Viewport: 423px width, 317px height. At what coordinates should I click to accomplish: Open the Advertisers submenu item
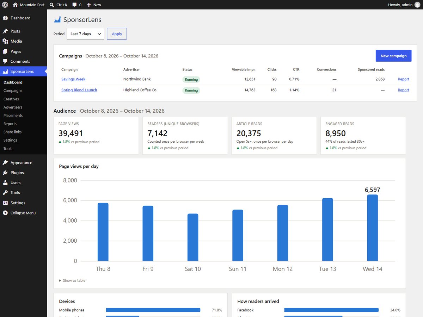(13, 107)
